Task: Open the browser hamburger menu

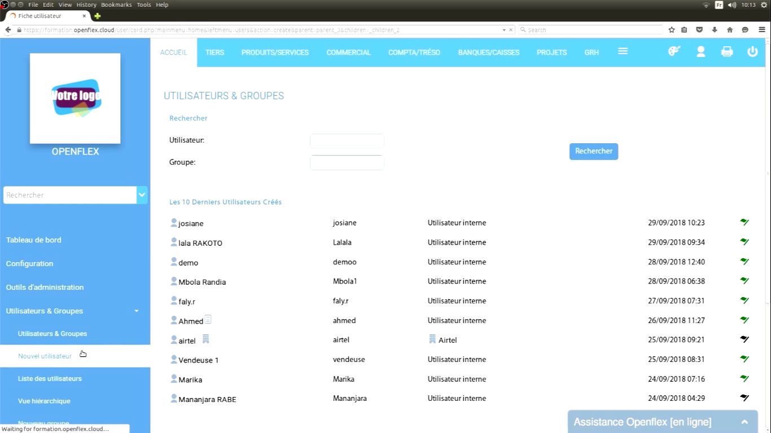Action: 762,30
